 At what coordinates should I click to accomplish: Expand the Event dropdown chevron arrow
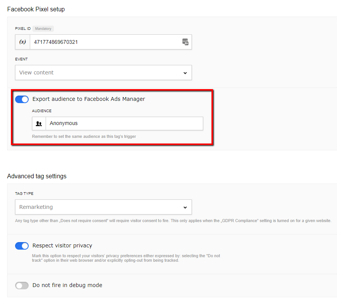tap(185, 73)
